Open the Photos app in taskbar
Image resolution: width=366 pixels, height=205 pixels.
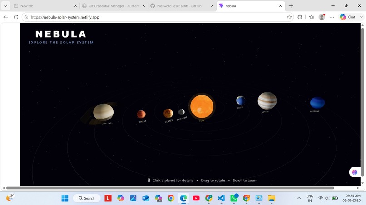[x=133, y=198]
